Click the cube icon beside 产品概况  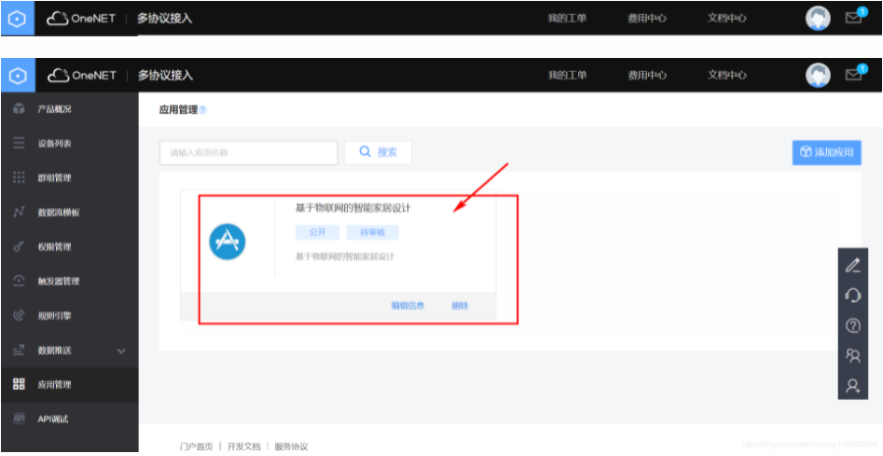point(19,109)
